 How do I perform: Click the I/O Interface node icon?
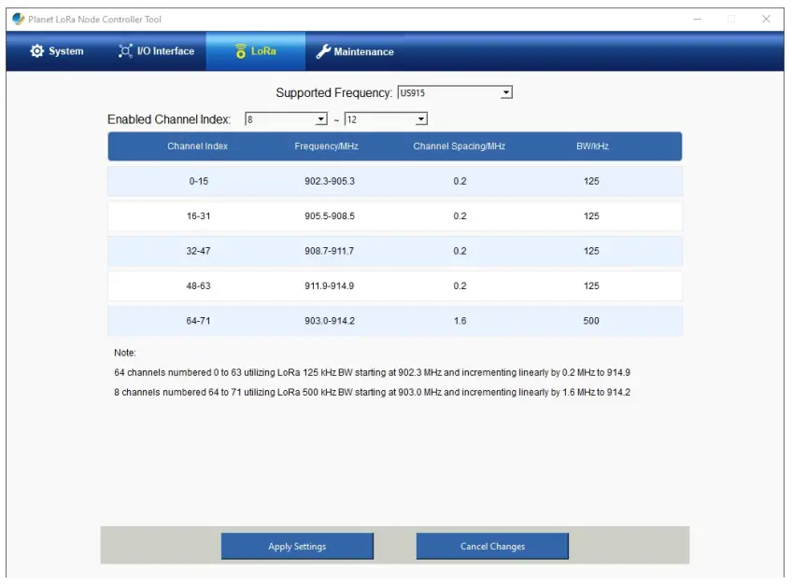coord(125,51)
